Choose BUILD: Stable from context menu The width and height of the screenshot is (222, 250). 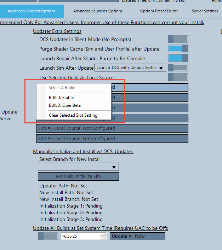click(61, 97)
